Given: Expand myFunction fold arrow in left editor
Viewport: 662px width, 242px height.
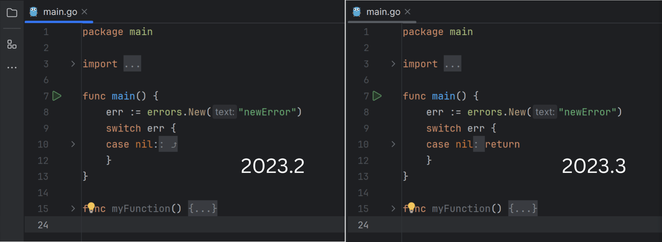Looking at the screenshot, I should (x=73, y=208).
